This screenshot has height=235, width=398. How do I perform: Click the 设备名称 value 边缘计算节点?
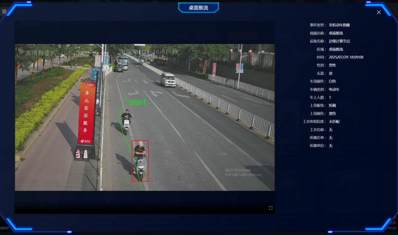tap(340, 41)
